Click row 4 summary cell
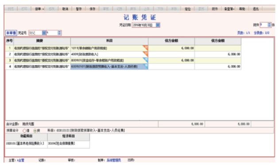 point(42,67)
